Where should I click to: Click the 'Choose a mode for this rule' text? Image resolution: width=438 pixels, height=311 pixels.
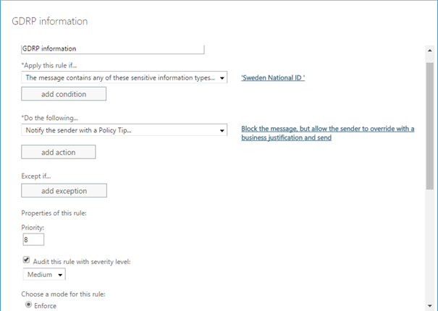pos(63,294)
